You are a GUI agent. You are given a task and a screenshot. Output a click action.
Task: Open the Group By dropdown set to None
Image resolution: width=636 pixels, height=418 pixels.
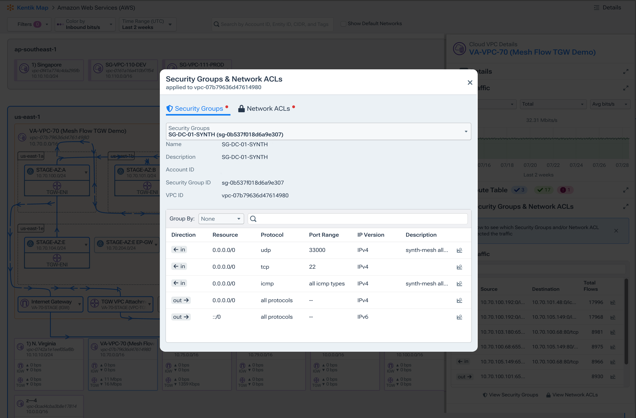tap(221, 218)
